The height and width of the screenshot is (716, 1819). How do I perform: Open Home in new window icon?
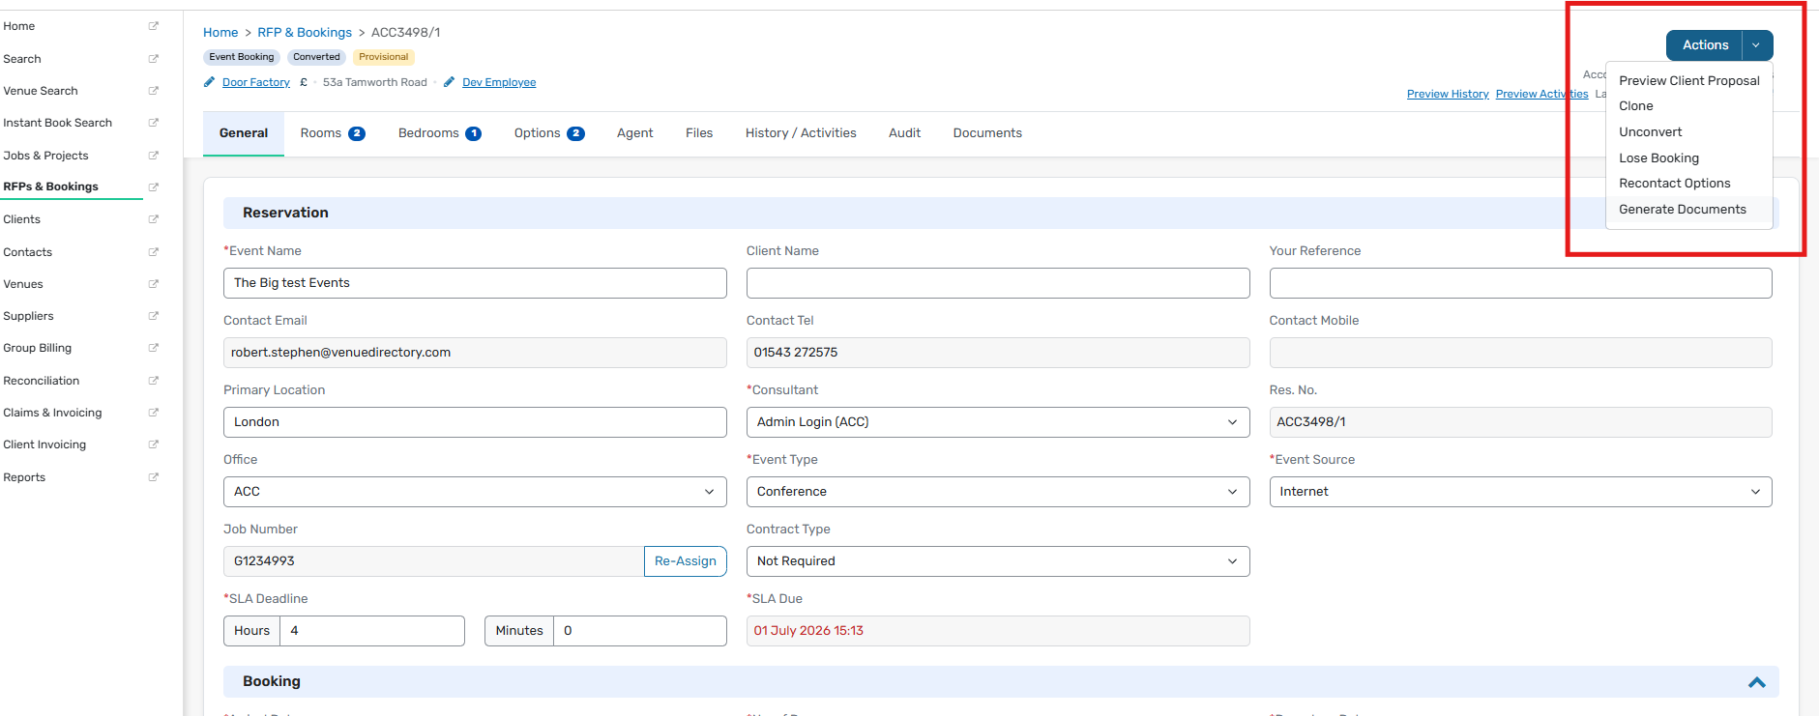[153, 26]
